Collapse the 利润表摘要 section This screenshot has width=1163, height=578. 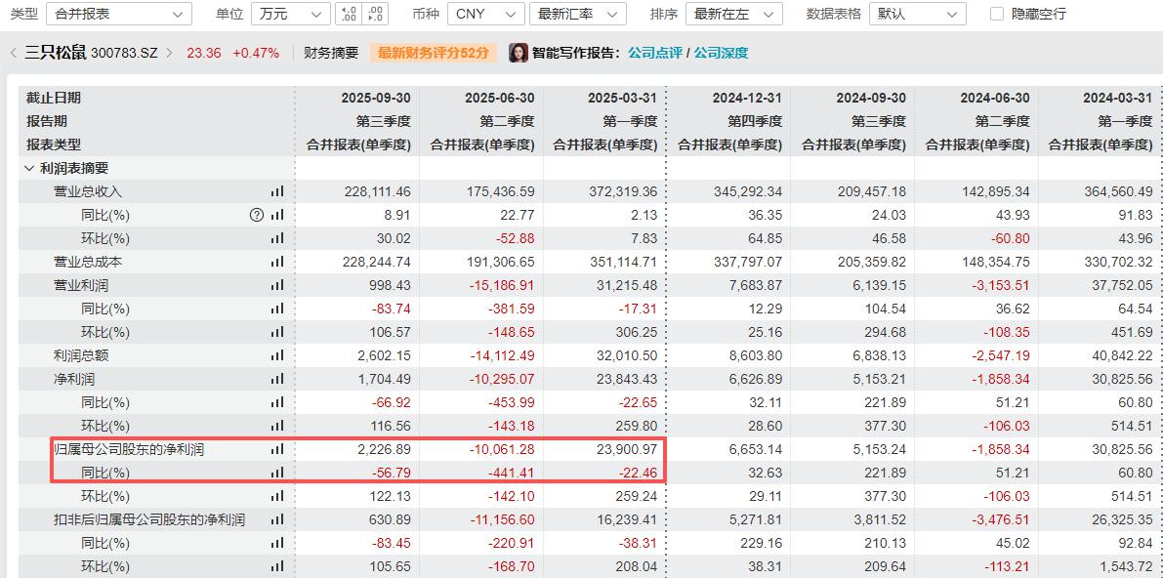(x=29, y=169)
